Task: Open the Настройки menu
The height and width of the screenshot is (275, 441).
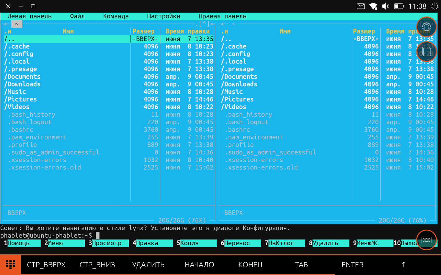Action: [163, 16]
